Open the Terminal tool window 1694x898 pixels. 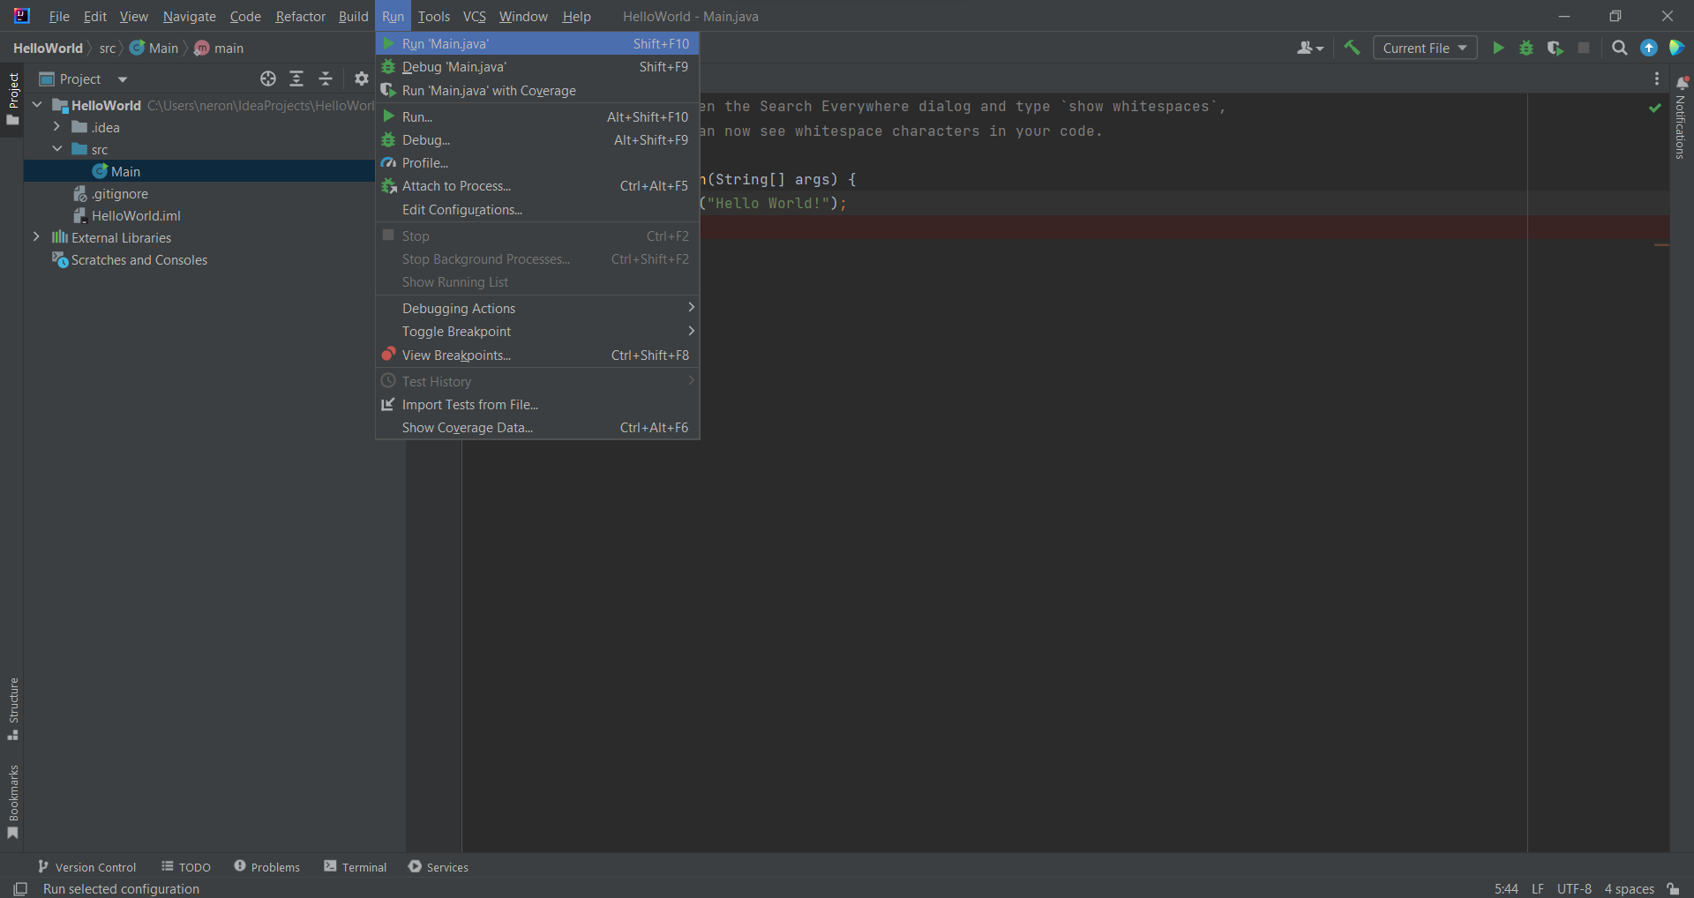coord(356,867)
